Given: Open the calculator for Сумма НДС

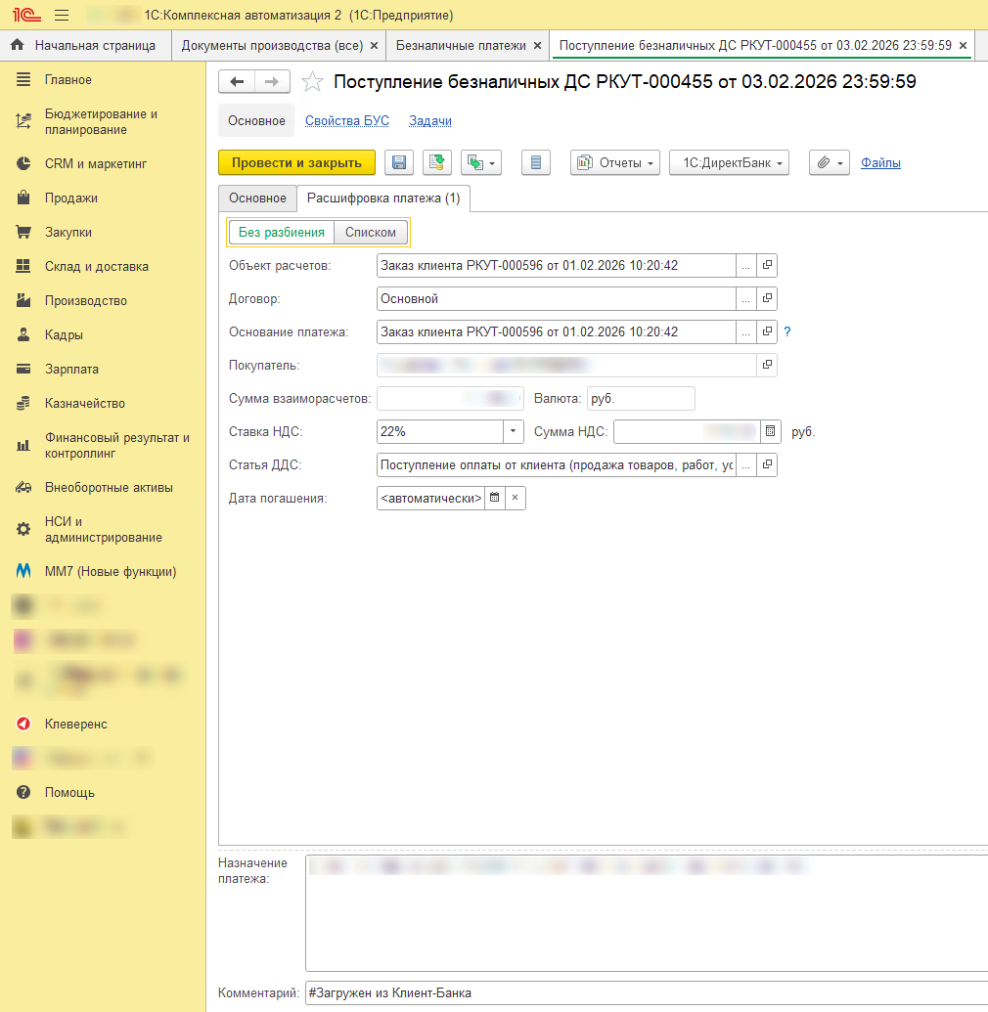Looking at the screenshot, I should (x=771, y=431).
